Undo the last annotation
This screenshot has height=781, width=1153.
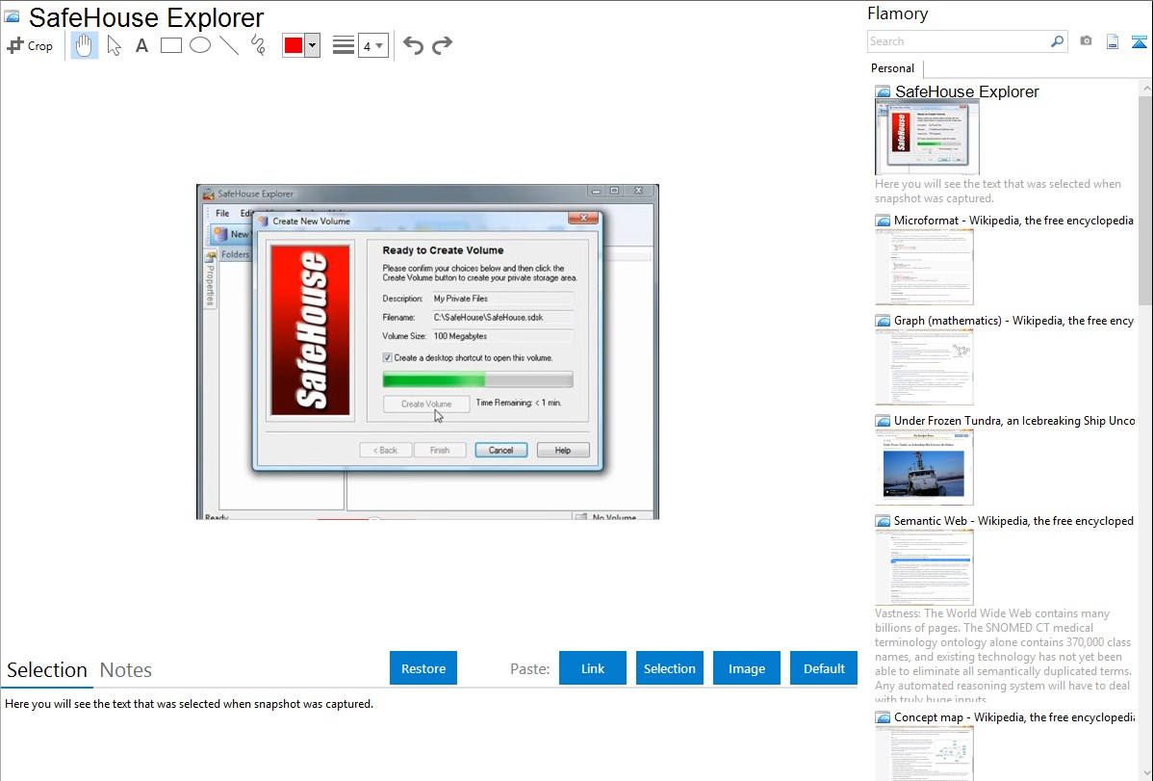[x=413, y=45]
